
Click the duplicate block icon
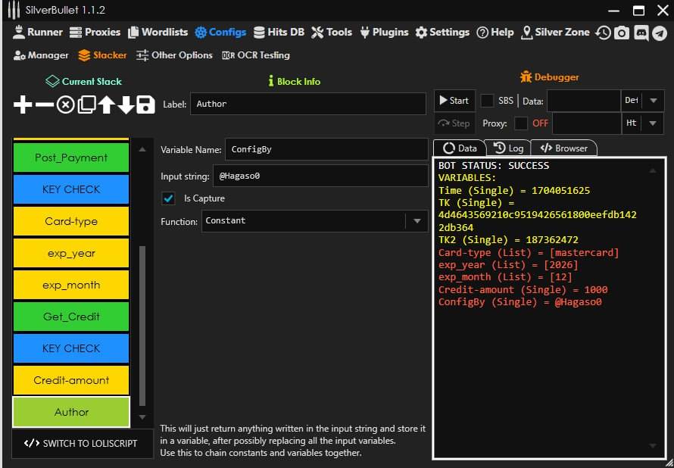coord(86,105)
